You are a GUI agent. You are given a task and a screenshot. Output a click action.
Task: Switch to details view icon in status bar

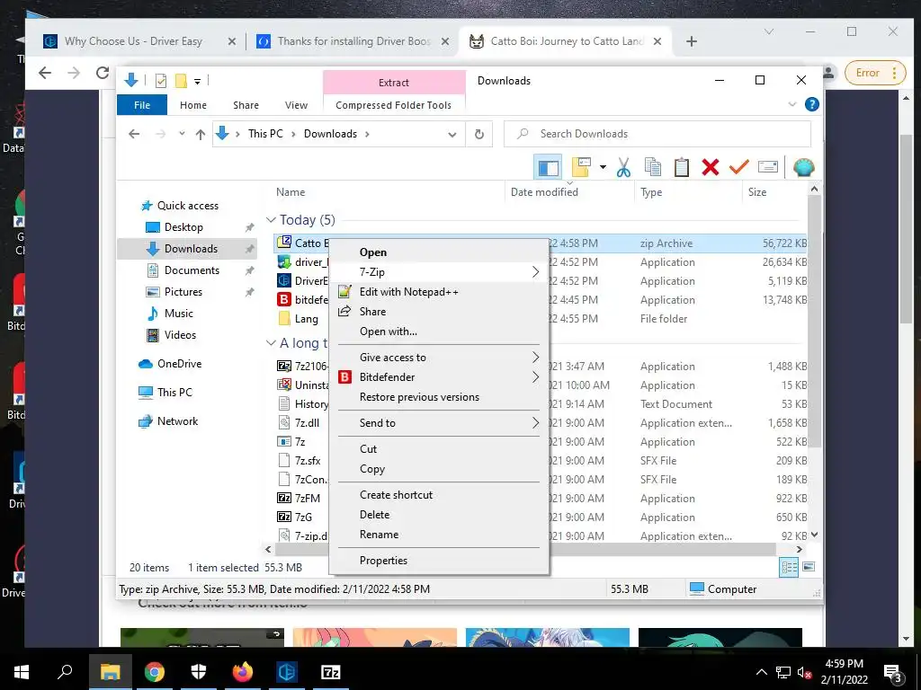pos(789,567)
